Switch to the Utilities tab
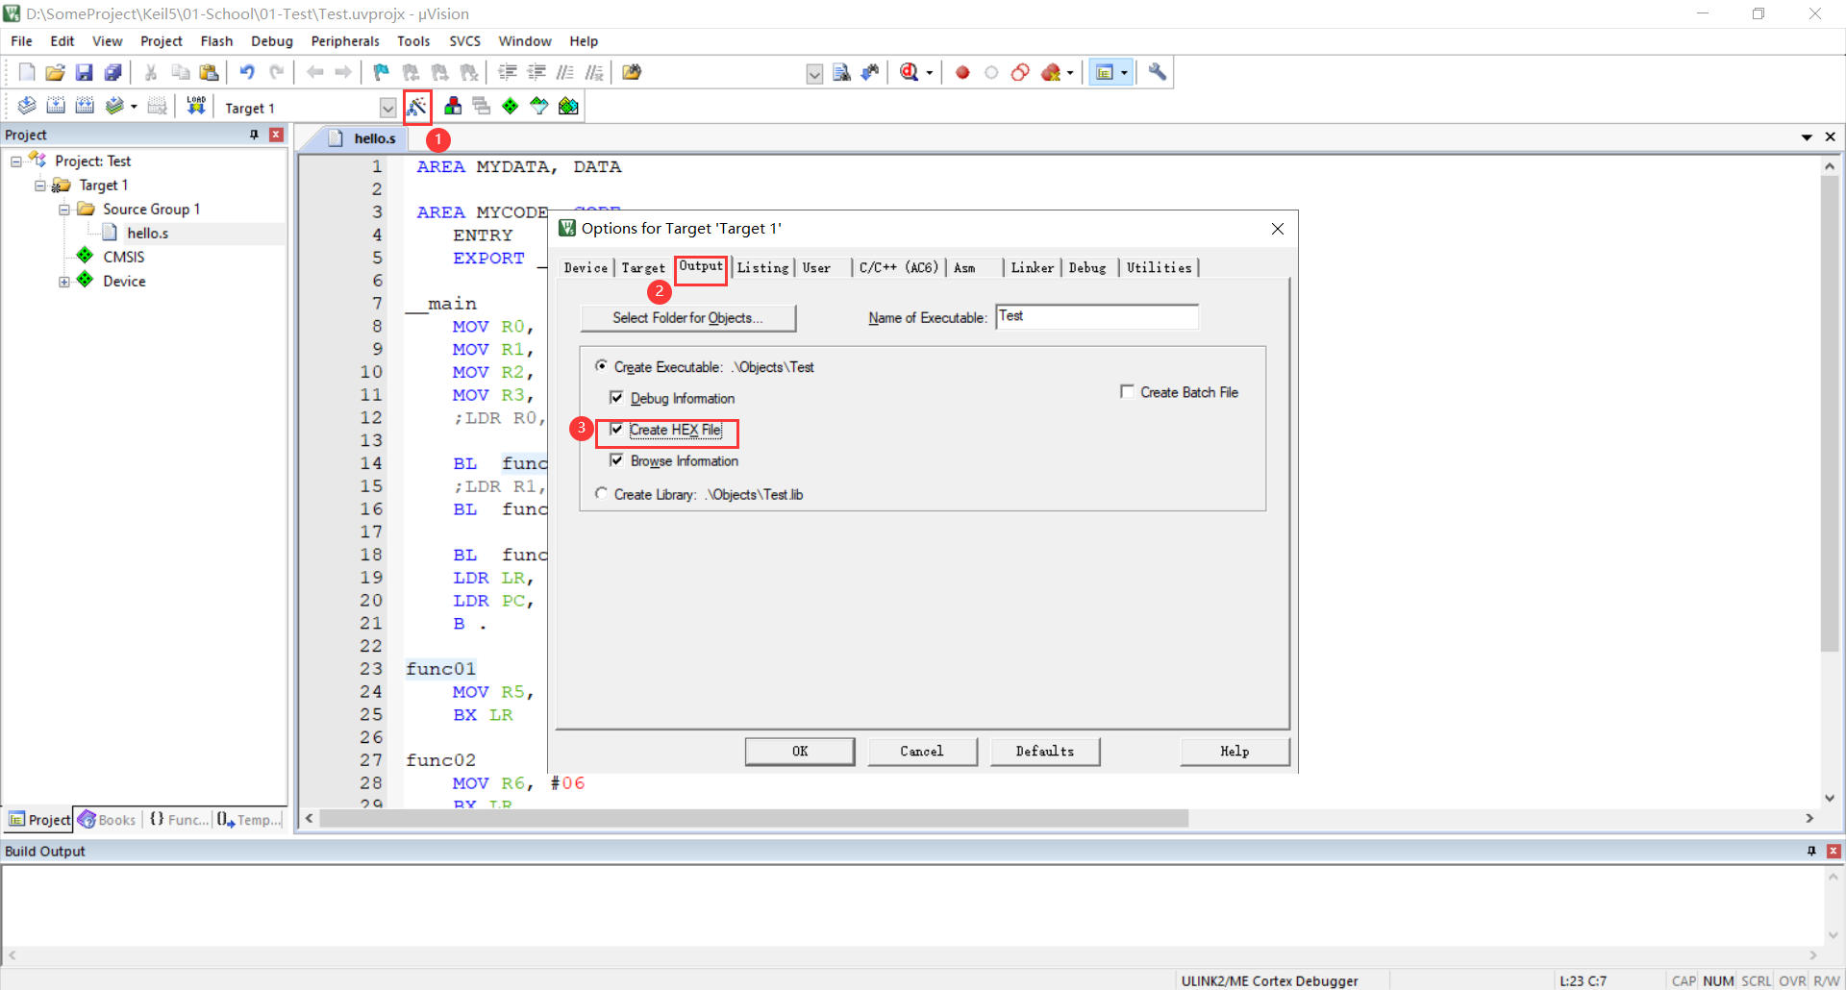This screenshot has height=990, width=1846. pos(1159,268)
